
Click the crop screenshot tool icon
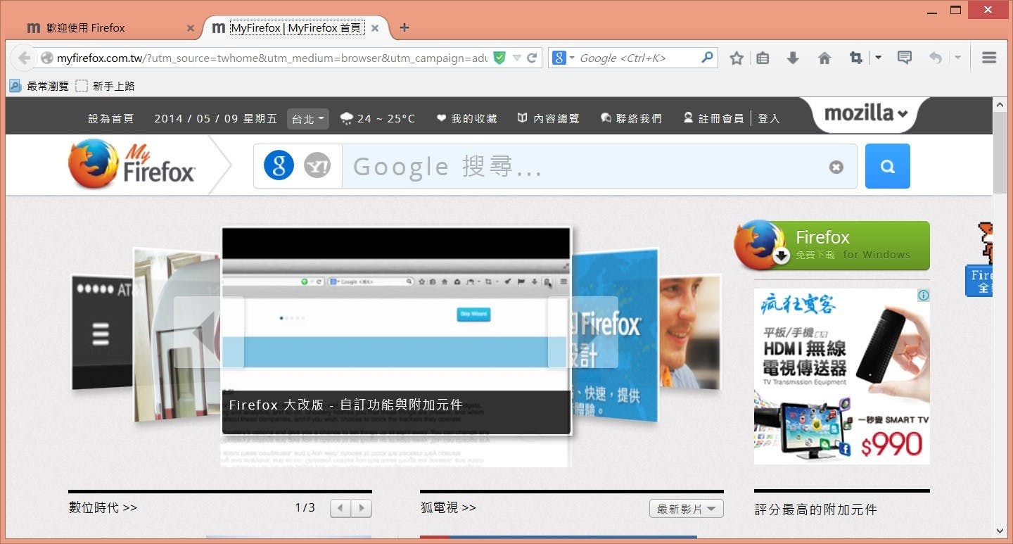point(856,58)
